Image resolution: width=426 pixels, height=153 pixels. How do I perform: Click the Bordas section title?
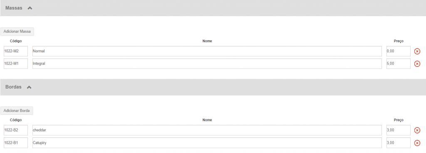13,87
